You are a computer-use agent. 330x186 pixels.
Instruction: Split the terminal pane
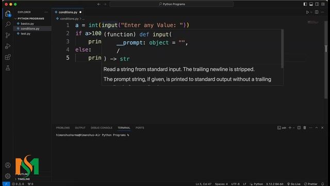[299, 128]
